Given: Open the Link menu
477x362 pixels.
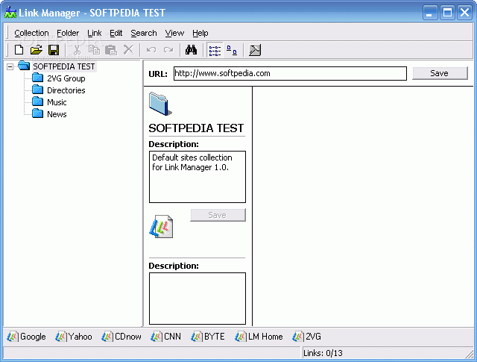Looking at the screenshot, I should [95, 33].
